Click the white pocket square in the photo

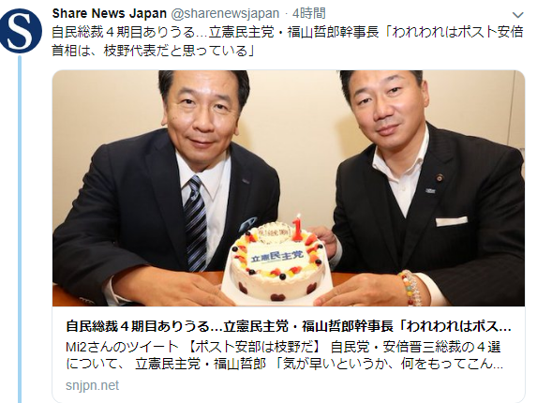(452, 221)
